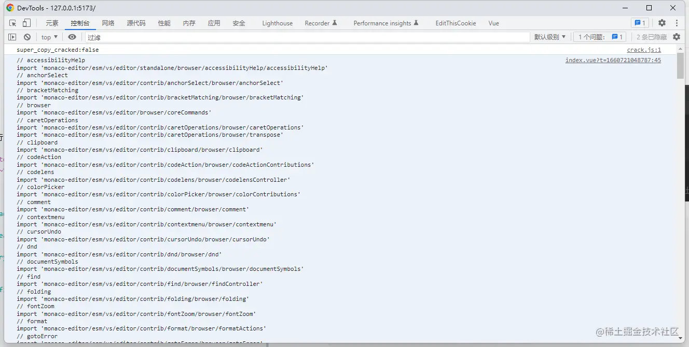Open the 源代码 tab

click(x=136, y=23)
